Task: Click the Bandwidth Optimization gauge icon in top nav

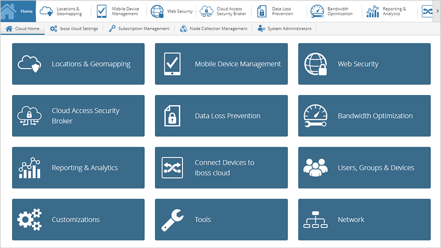Action: point(317,11)
